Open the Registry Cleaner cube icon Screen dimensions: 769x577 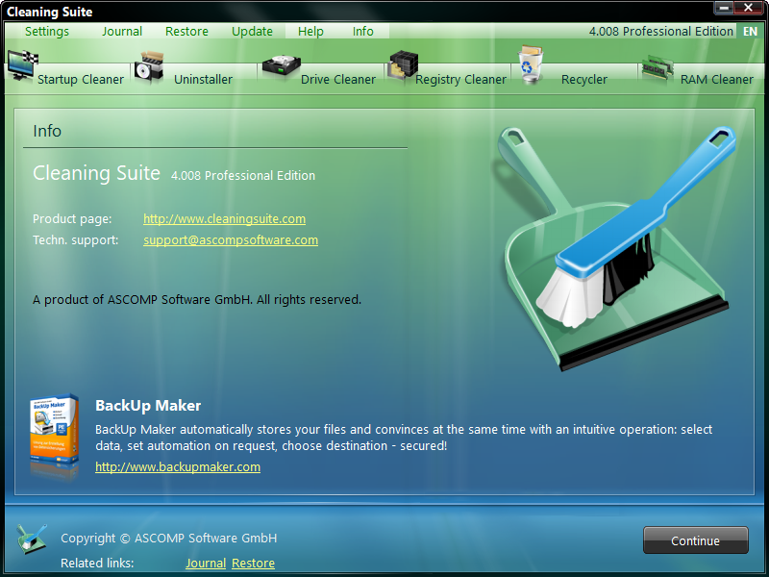[x=403, y=65]
